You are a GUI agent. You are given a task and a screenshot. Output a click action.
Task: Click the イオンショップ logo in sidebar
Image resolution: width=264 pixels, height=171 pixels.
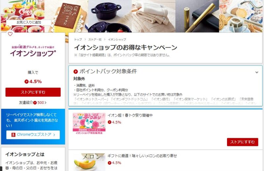tap(33, 51)
